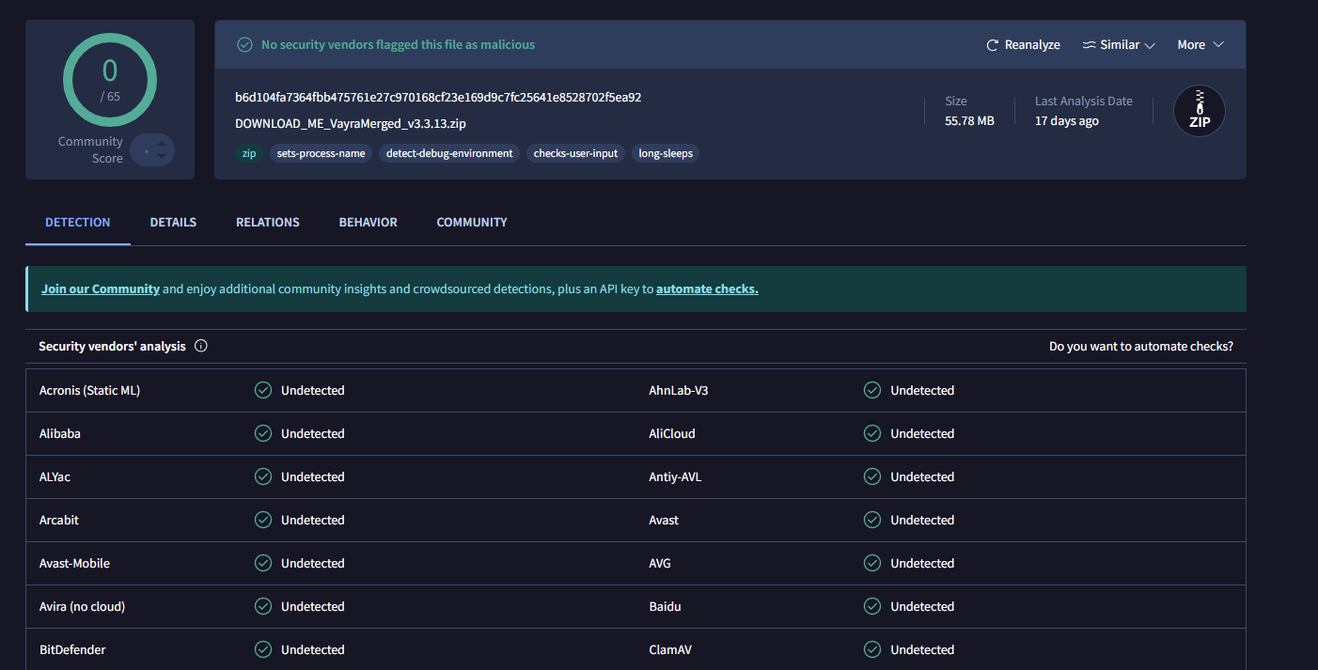Viewport: 1318px width, 670px height.
Task: Expand the Similar dropdown
Action: (1119, 45)
